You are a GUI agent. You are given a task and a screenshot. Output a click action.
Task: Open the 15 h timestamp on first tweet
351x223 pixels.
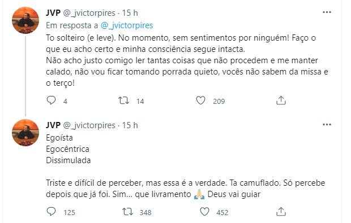[x=130, y=13]
